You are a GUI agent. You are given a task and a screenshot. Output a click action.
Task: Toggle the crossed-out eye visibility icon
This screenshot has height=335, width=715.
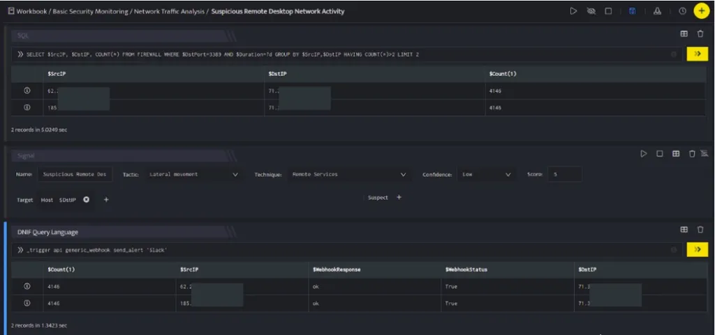point(591,11)
